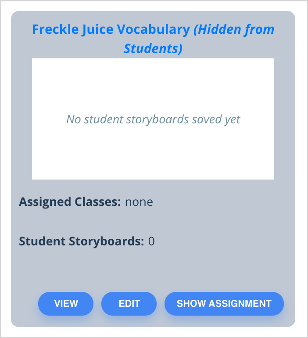The image size is (308, 338).
Task: Click the word "Vocabulary" in the title
Action: click(x=154, y=29)
